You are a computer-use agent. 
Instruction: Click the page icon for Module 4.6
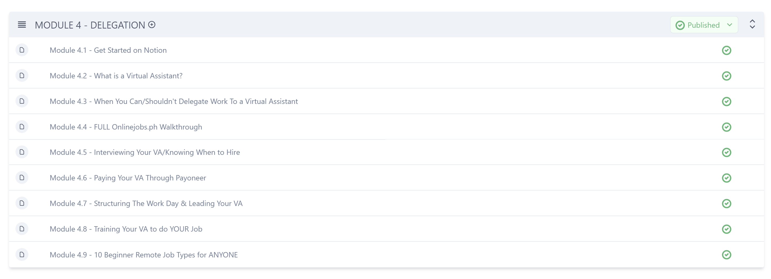coord(22,178)
